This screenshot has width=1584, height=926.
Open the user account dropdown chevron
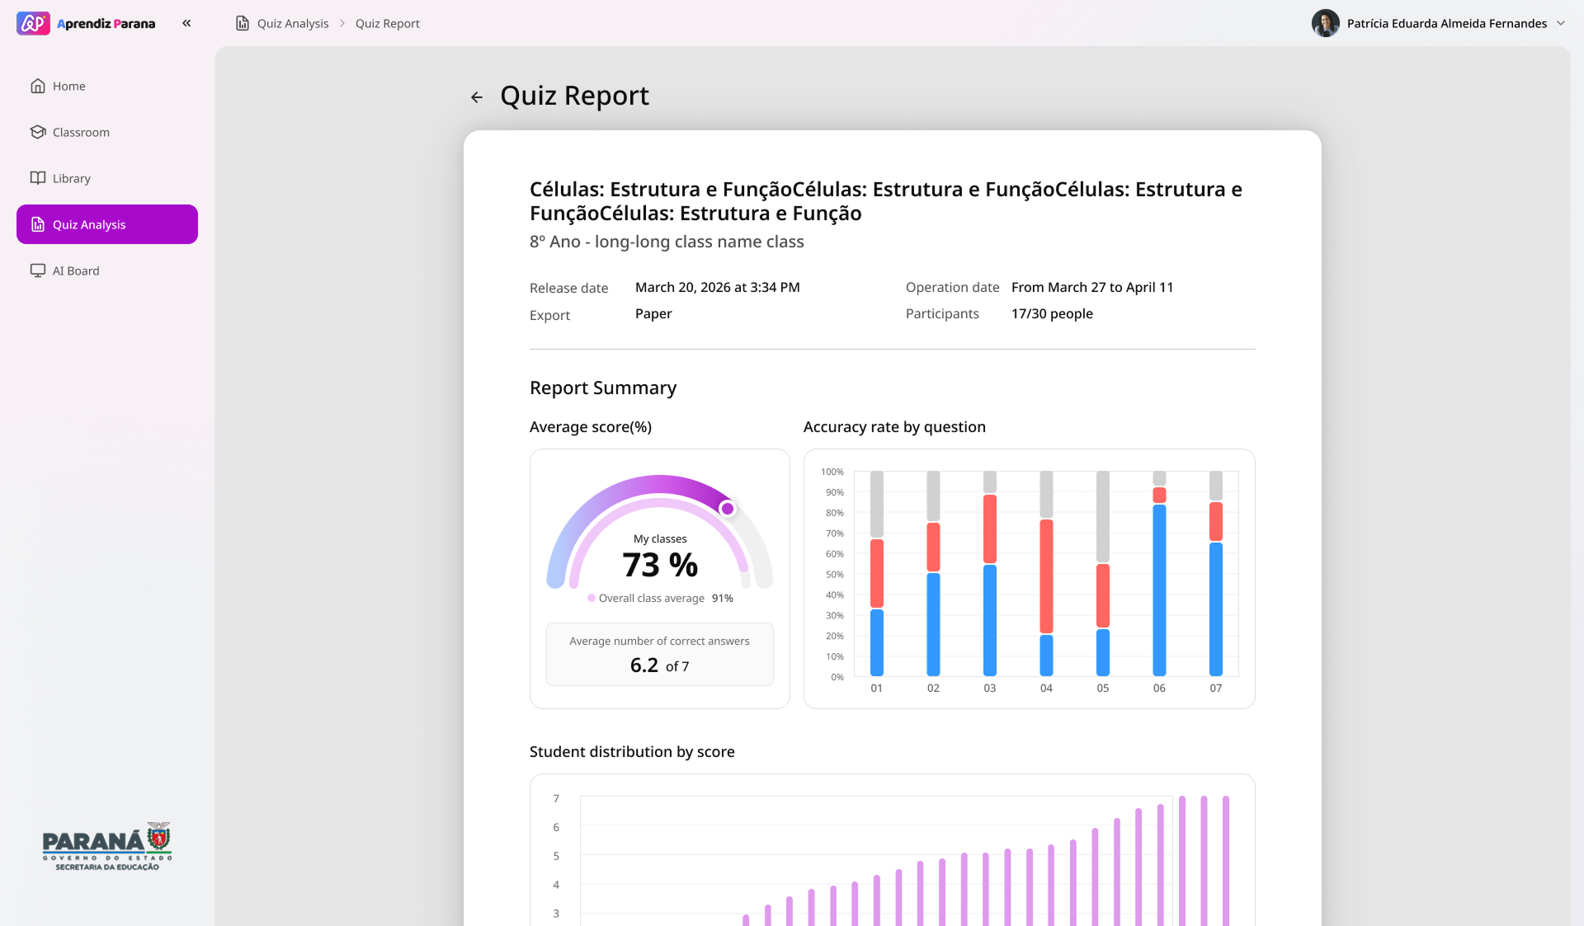tap(1561, 23)
